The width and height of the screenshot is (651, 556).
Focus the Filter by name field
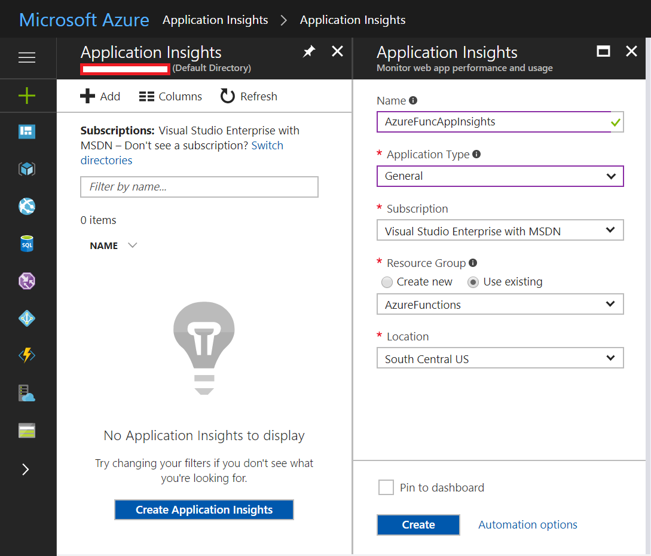pos(199,187)
